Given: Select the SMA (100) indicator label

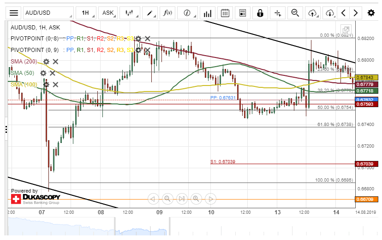Looking at the screenshot, I should point(24,85).
